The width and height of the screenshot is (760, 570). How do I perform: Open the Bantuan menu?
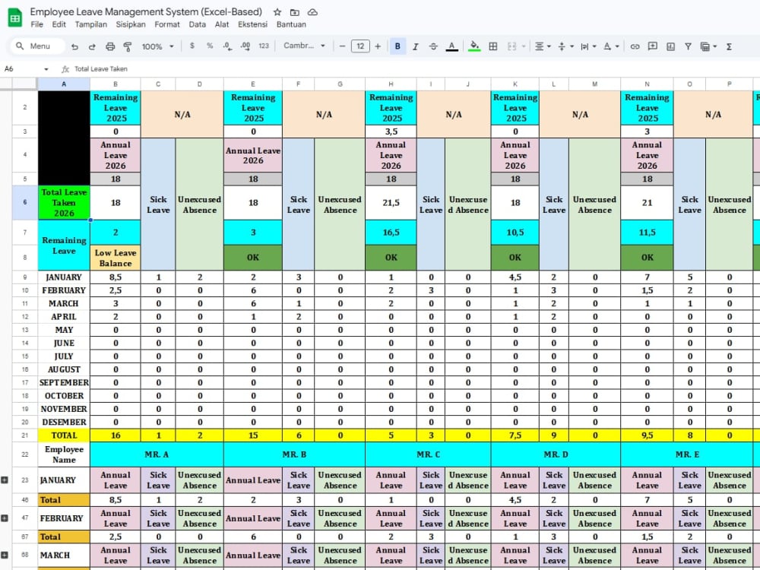pos(291,24)
